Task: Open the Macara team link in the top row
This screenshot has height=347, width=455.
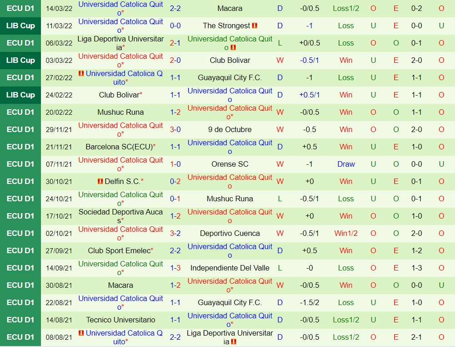Action: (230, 9)
